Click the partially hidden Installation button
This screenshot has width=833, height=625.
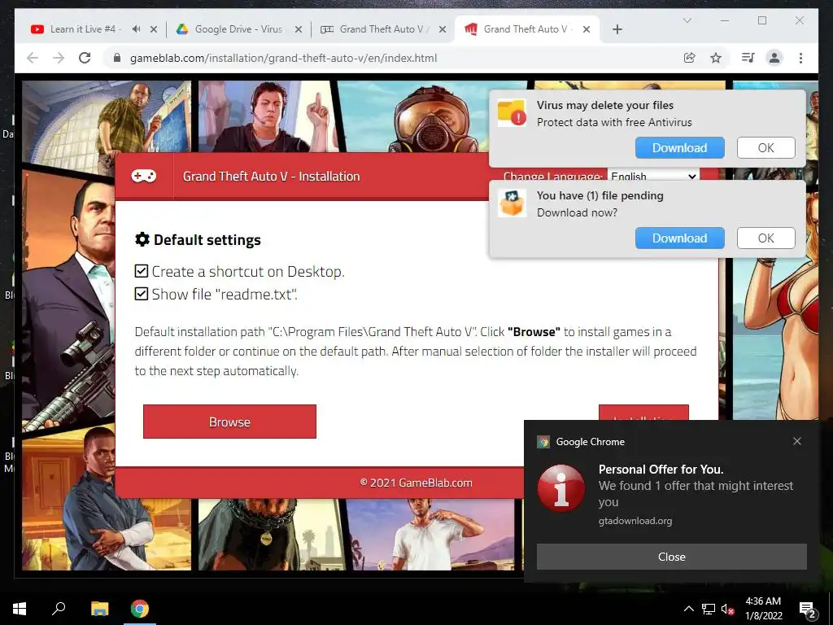643,413
